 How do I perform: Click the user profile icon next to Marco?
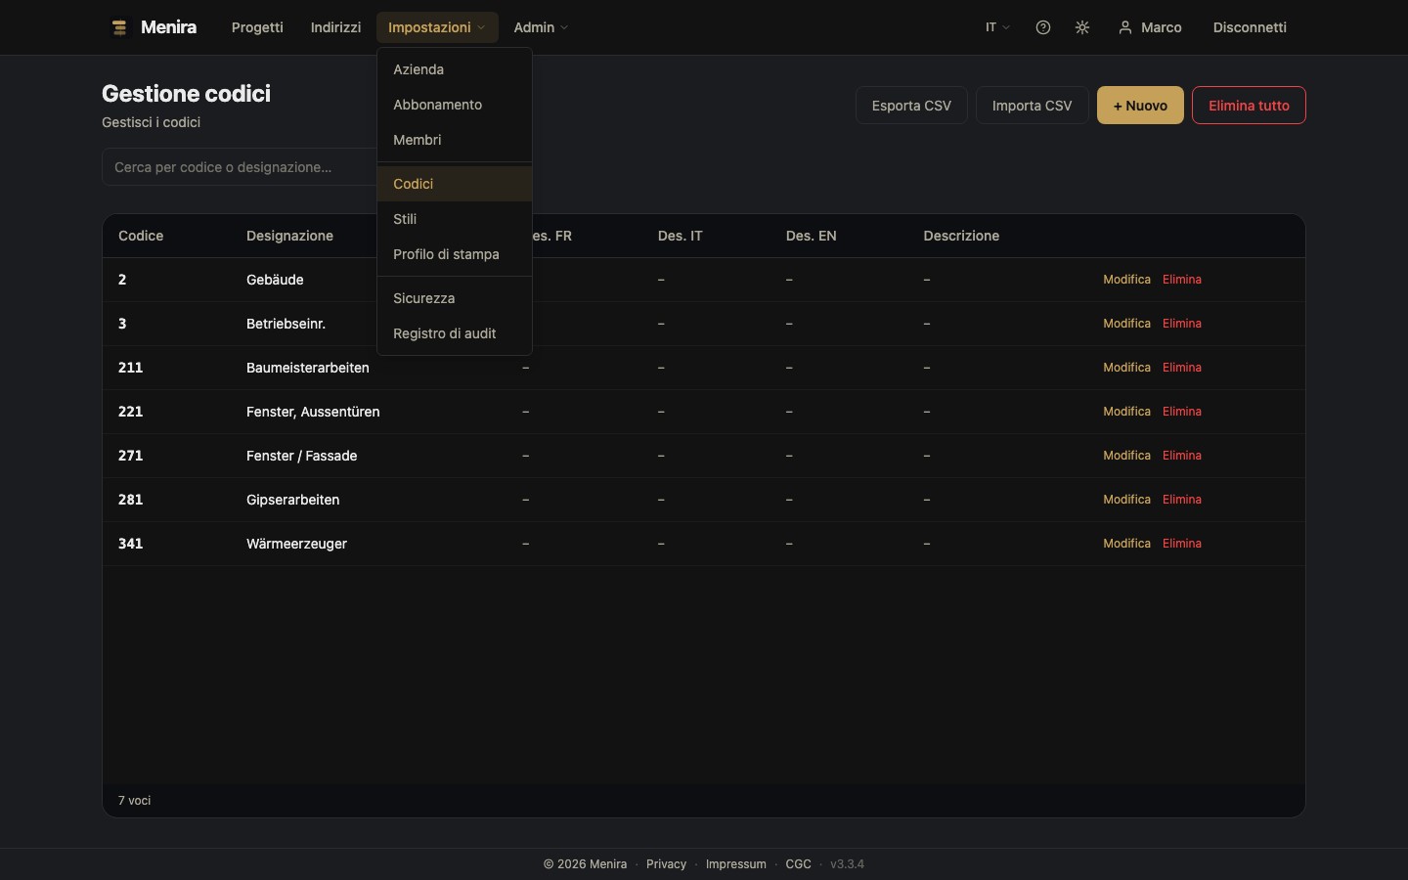(1125, 27)
